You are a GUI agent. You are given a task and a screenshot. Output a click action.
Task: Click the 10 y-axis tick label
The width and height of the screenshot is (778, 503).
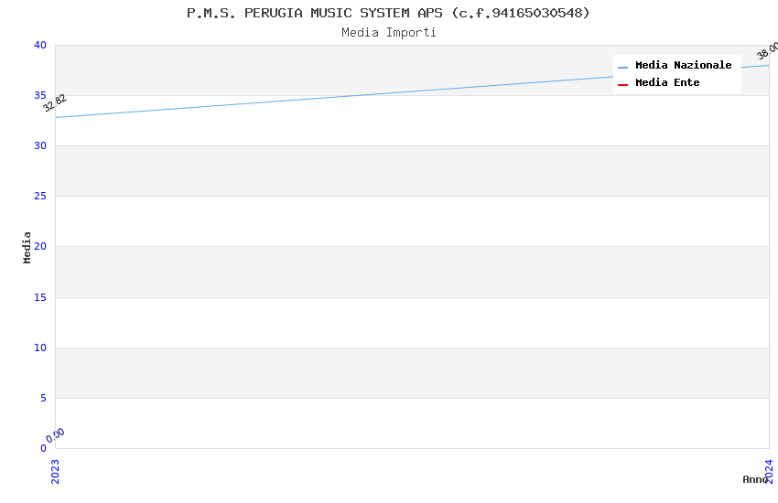(x=40, y=348)
